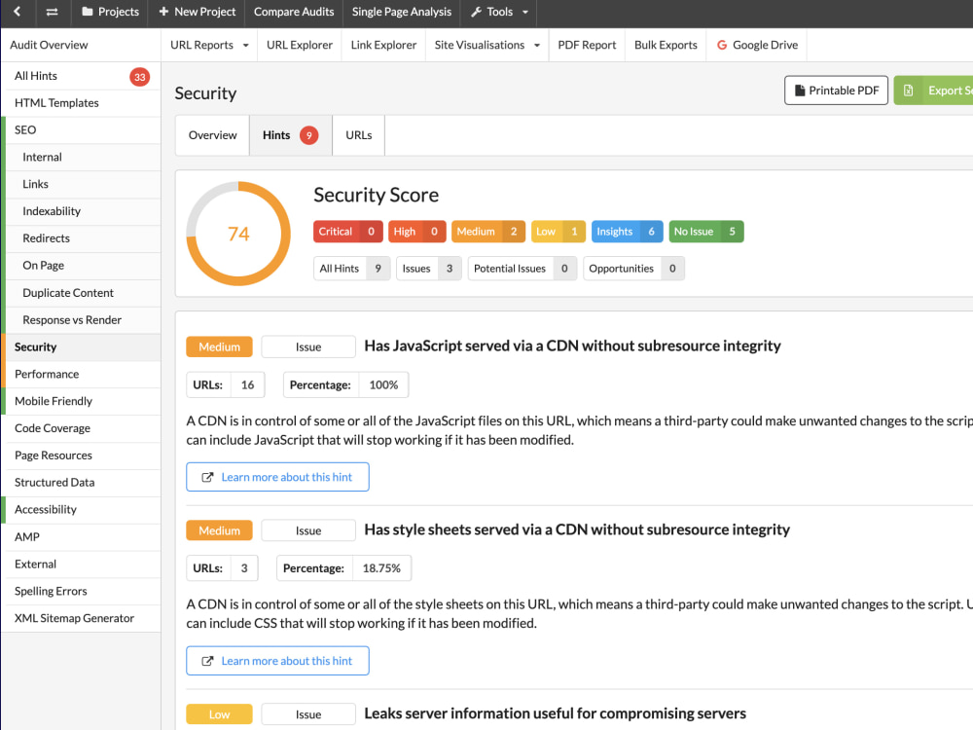Filter by Issues count 3
Screen dimensions: 973x730
[429, 269]
